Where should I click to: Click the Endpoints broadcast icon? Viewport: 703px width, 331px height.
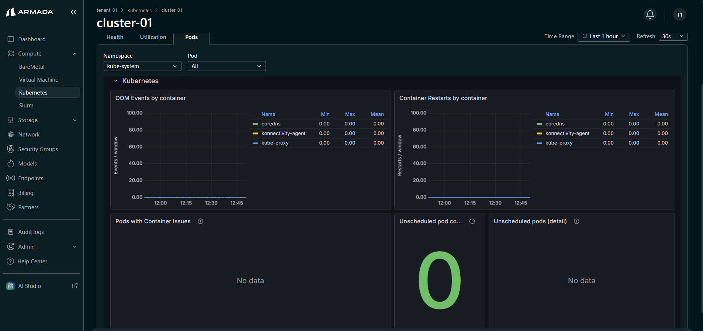click(11, 178)
